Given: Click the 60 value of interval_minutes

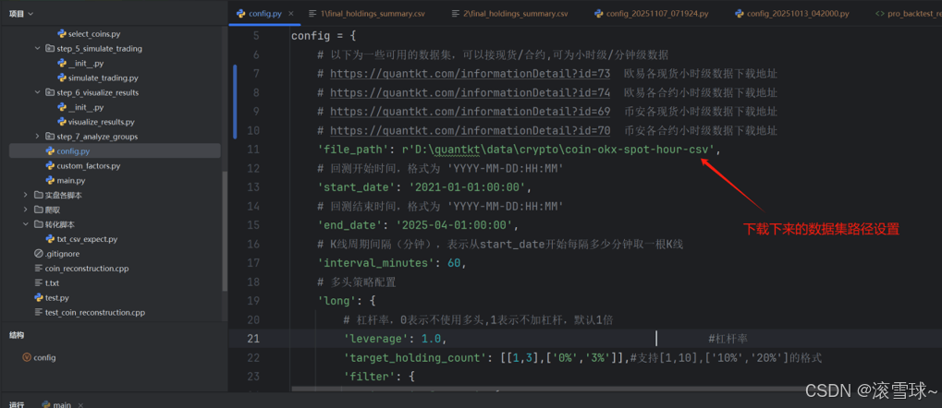Looking at the screenshot, I should point(454,263).
